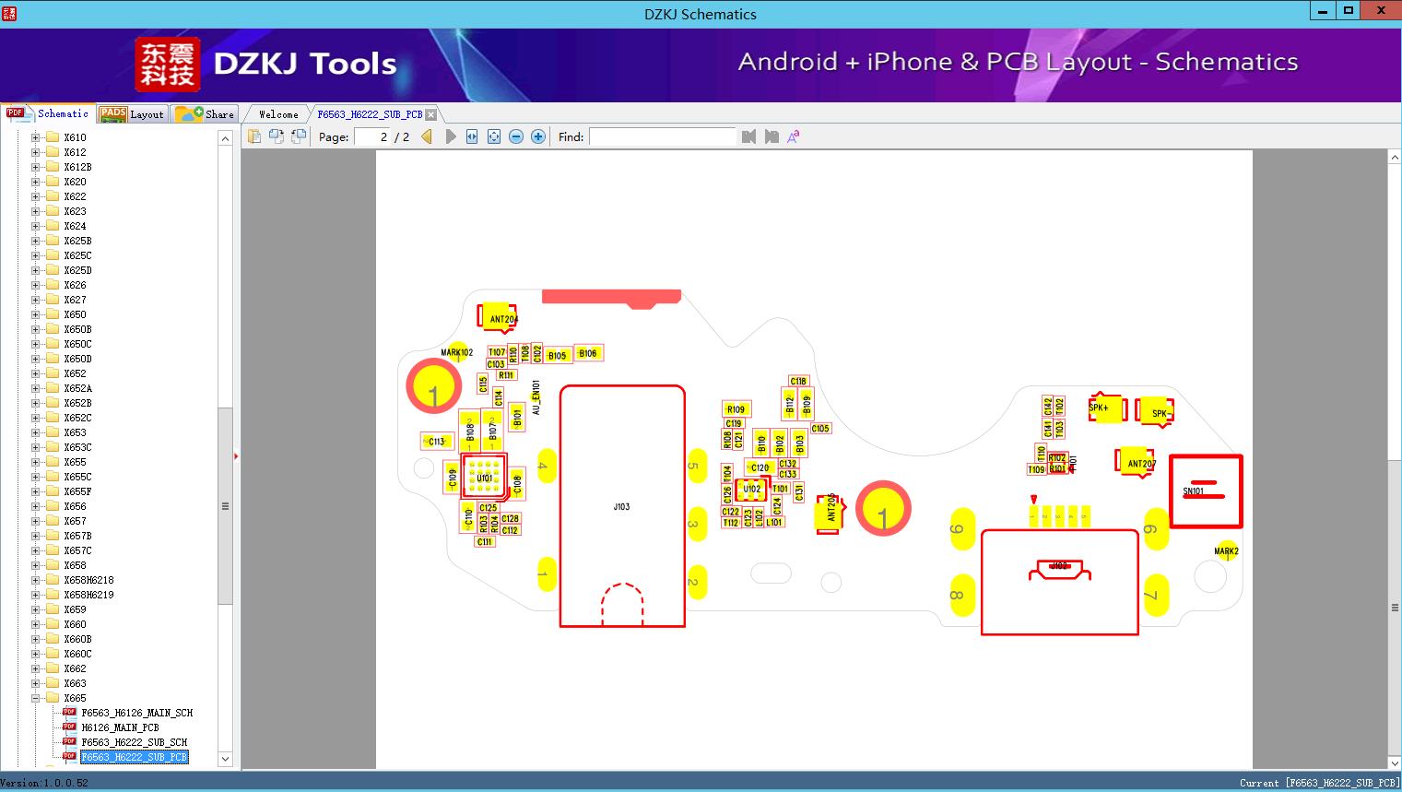Viewport: 1402px width, 792px height.
Task: Go to the previous page arrow
Action: (x=427, y=136)
